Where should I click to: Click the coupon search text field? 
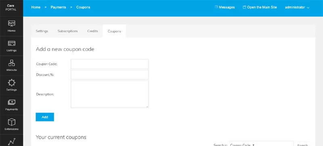[x=275, y=144]
